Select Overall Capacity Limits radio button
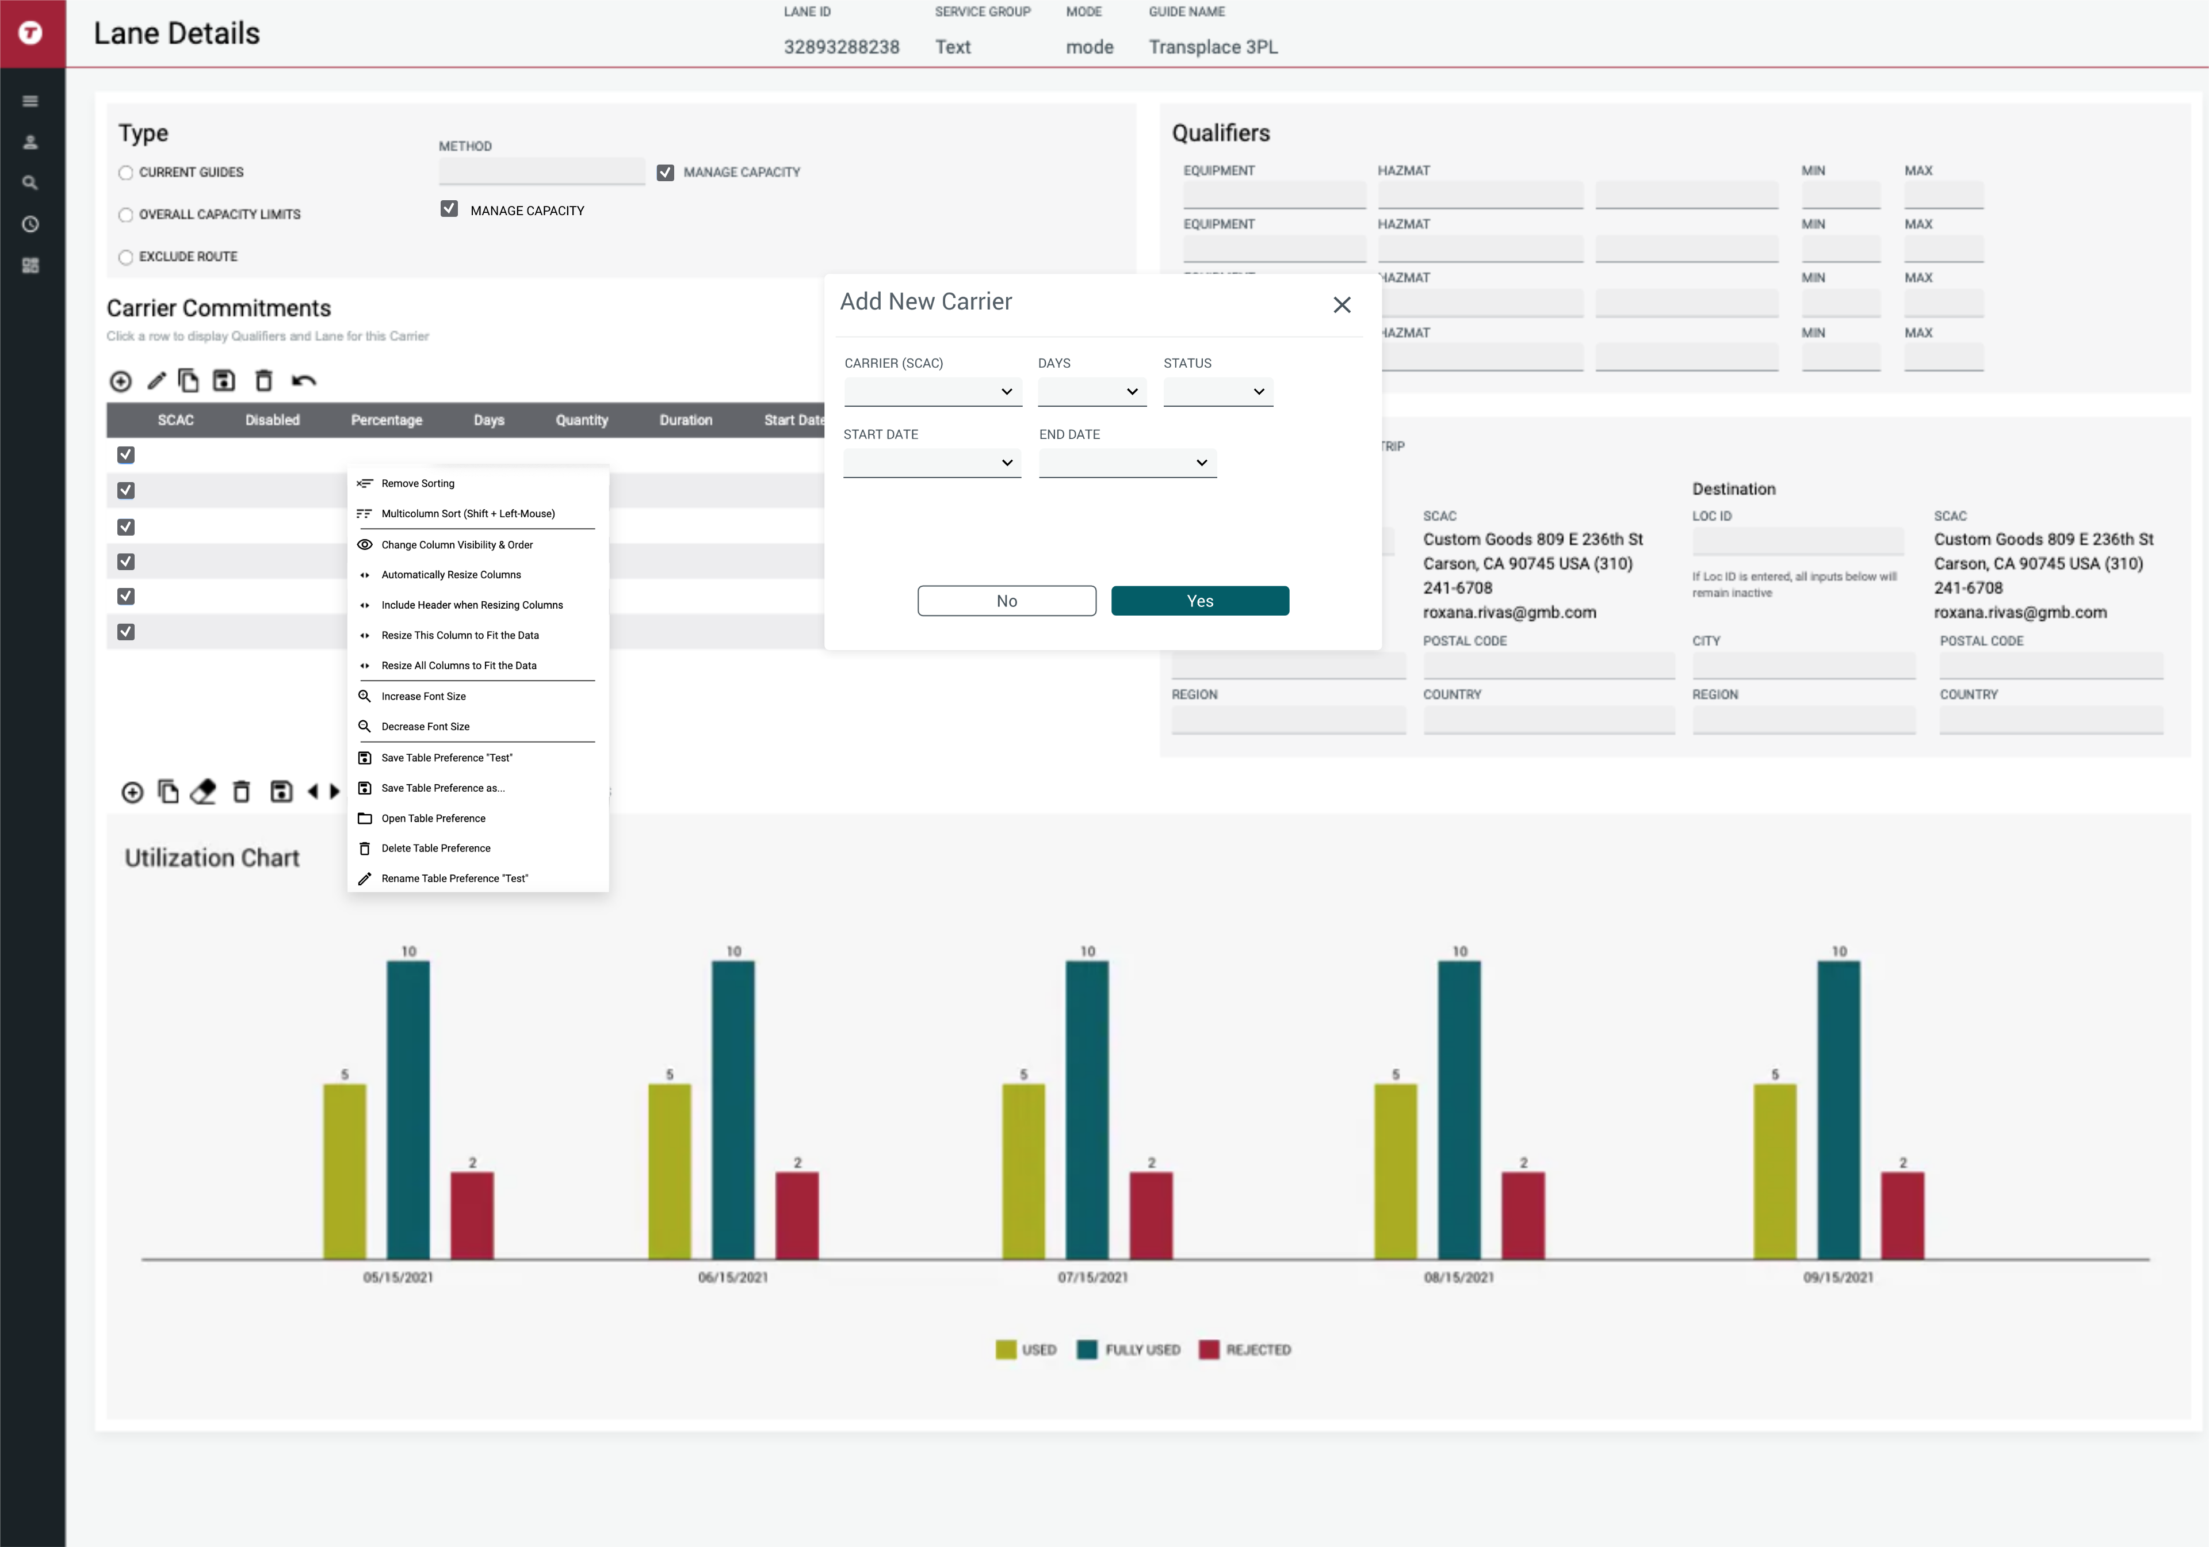 (x=125, y=215)
